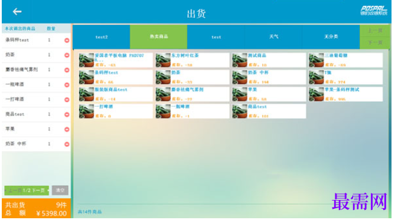Image resolution: width=398 pixels, height=220 pixels.
Task: Click the orange 共出货 total summary panel
Action: pyautogui.click(x=36, y=209)
